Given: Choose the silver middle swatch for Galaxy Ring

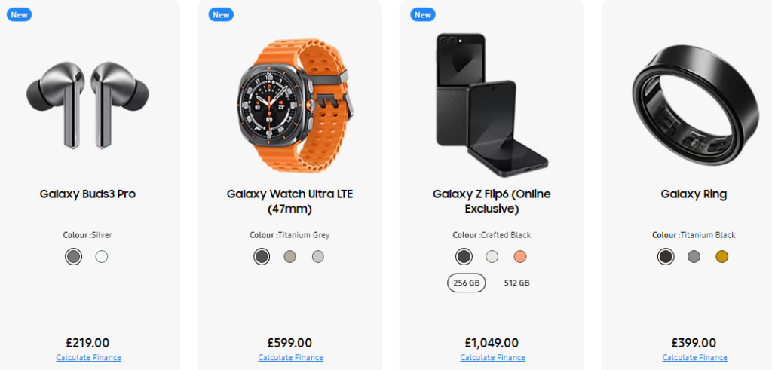Looking at the screenshot, I should (694, 257).
